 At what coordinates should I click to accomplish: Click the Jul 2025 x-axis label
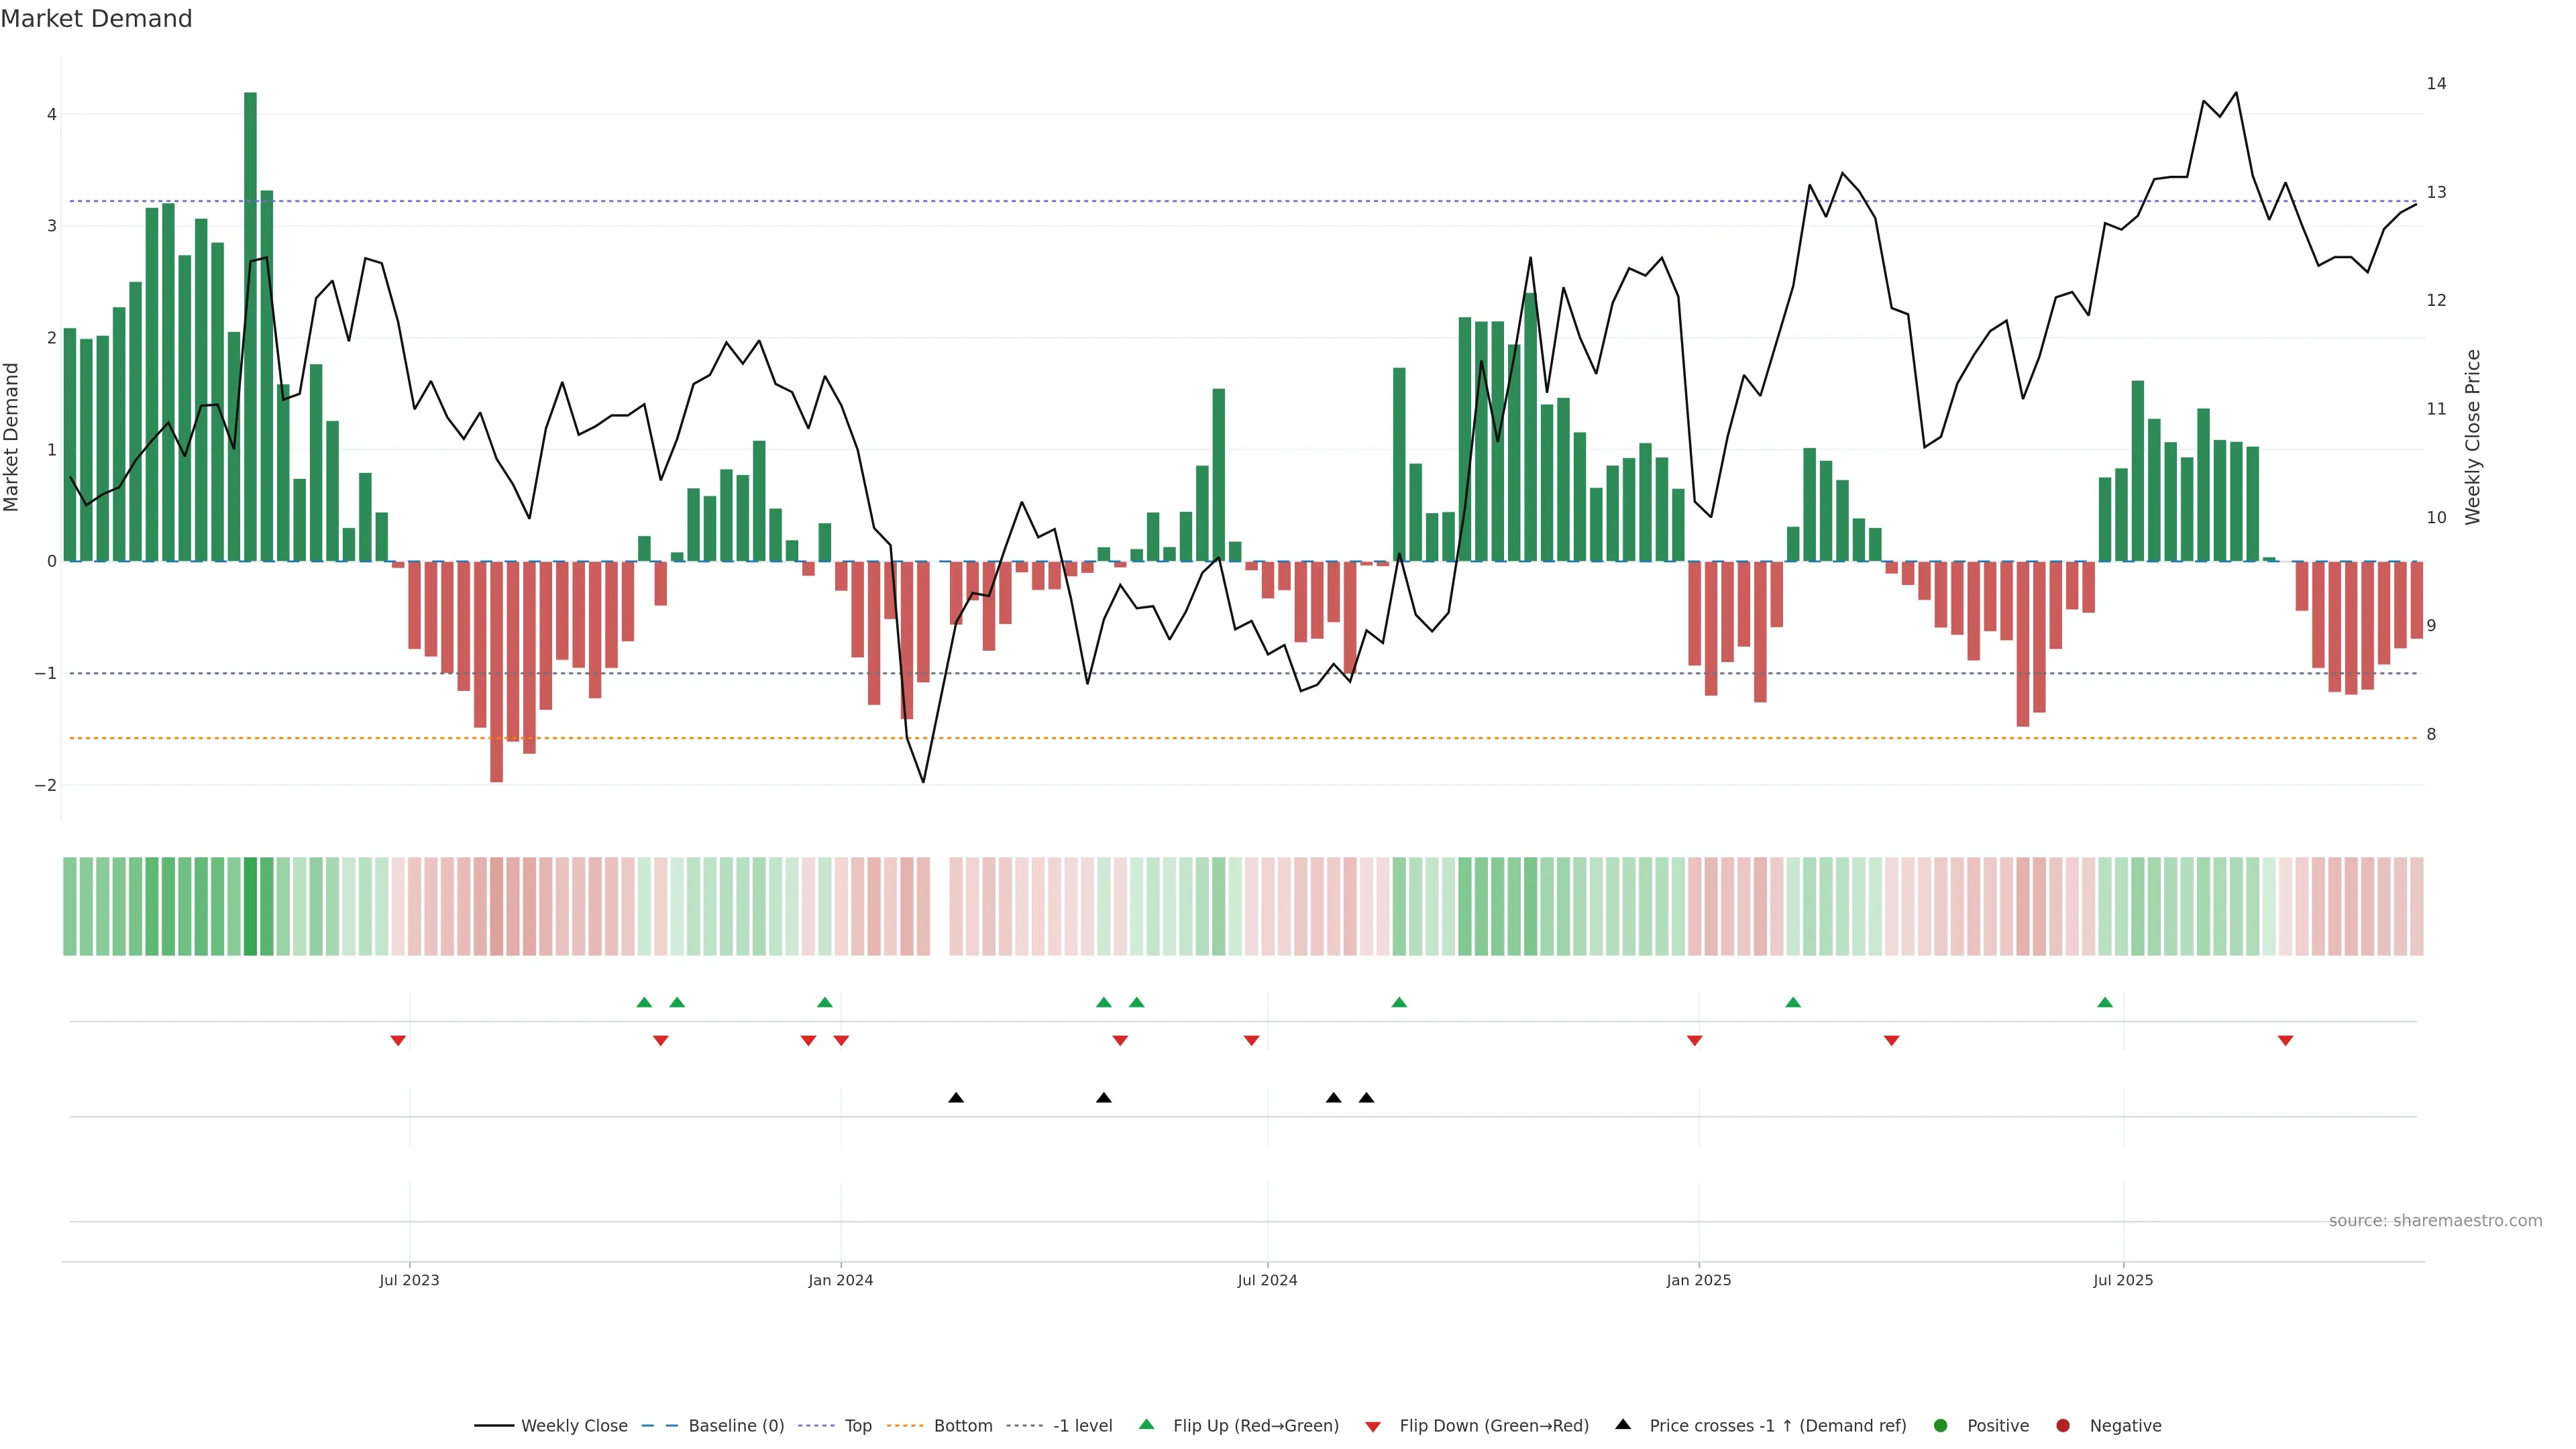pyautogui.click(x=2123, y=1280)
